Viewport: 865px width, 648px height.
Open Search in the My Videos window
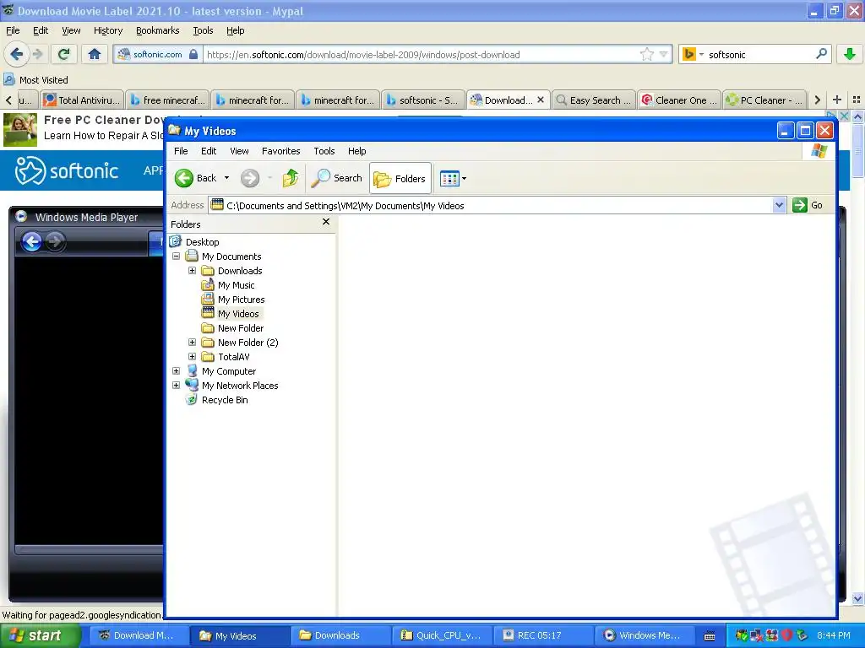(x=336, y=178)
